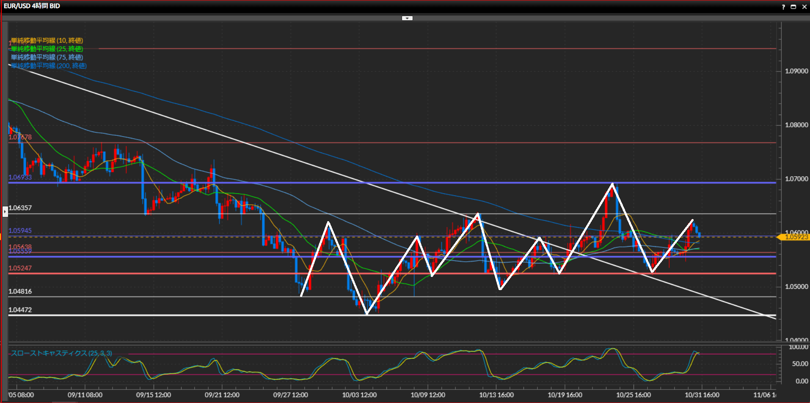Image resolution: width=810 pixels, height=403 pixels.
Task: Maximize the EUR/USD chart window
Action: pos(793,7)
